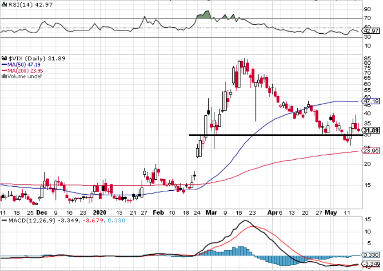Click the 6 date label just after Apr
Viewport: 383px width, 271px height.
[x=281, y=213]
